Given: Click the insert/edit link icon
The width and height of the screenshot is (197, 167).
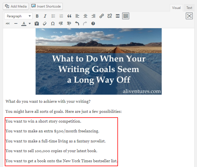Looking at the screenshot, I should (x=102, y=16).
